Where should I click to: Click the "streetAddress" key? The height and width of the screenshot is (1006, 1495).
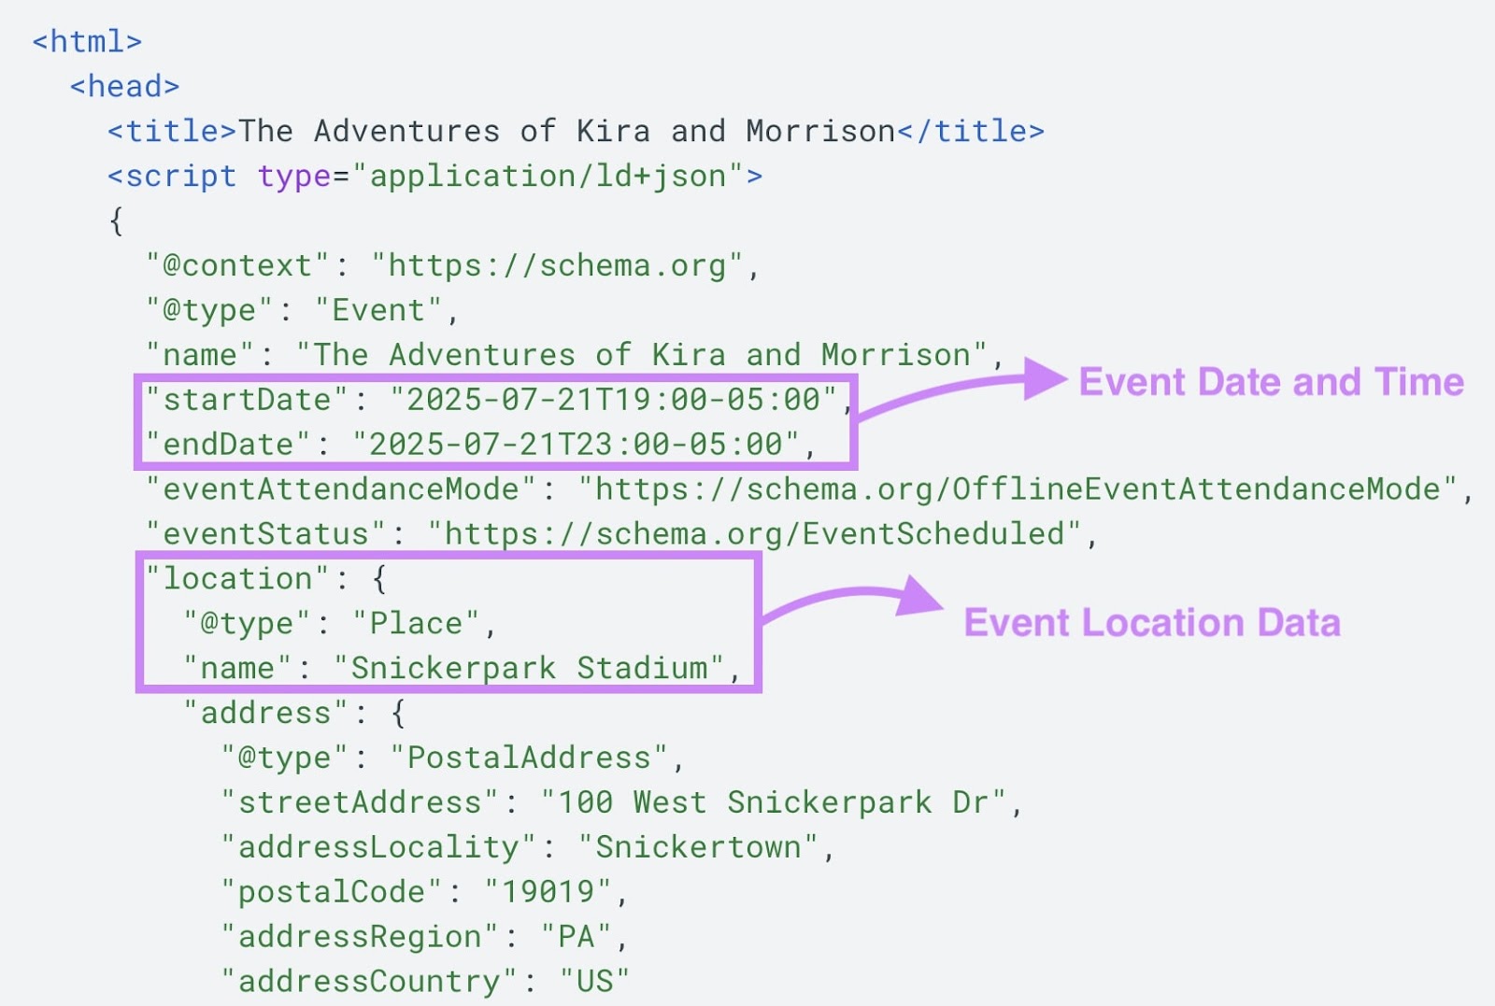(360, 803)
